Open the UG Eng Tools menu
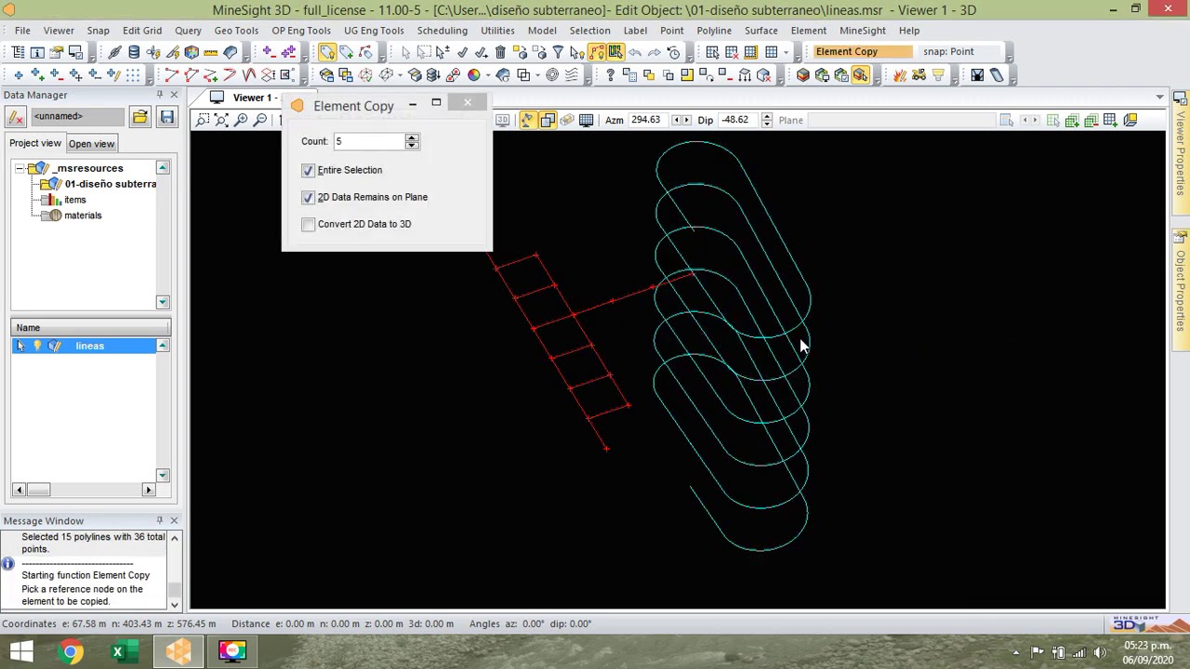The width and height of the screenshot is (1190, 669). point(374,30)
